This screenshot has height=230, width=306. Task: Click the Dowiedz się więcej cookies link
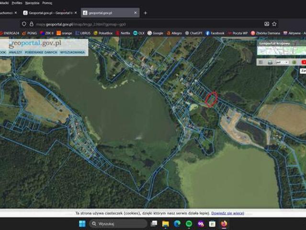pyautogui.click(x=227, y=213)
